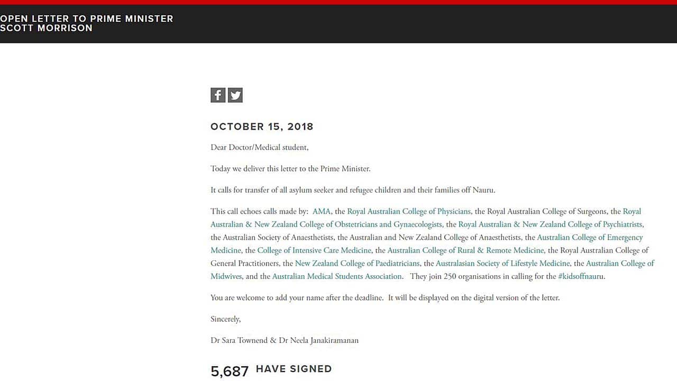Click the #kidsoffnauru hashtag link

pyautogui.click(x=581, y=276)
